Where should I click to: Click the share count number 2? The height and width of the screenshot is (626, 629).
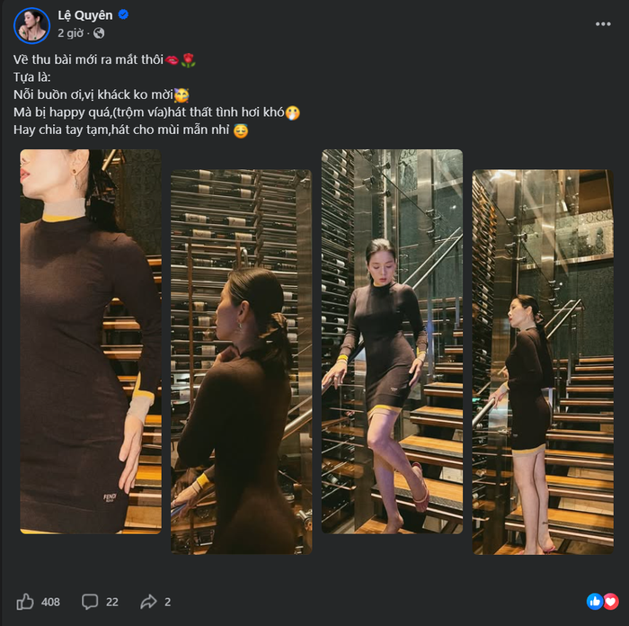(167, 602)
